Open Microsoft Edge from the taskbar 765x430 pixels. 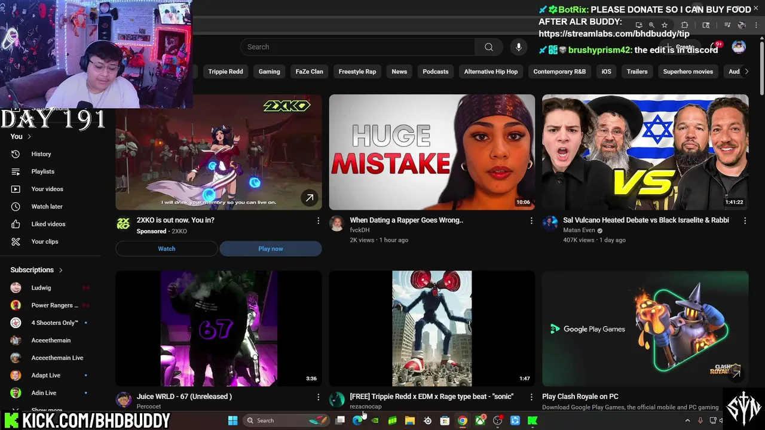357,420
